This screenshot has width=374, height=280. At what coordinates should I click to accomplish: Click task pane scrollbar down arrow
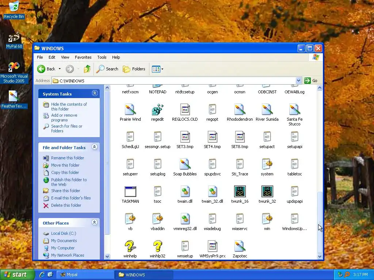(107, 256)
